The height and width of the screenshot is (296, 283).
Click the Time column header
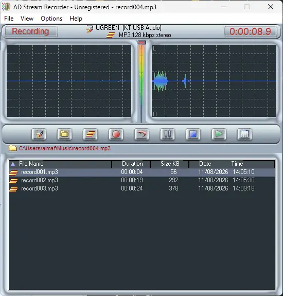pyautogui.click(x=237, y=164)
